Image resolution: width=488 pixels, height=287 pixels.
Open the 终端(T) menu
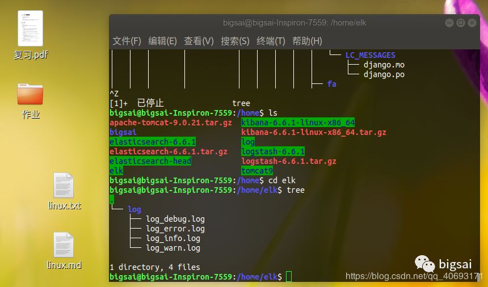271,41
